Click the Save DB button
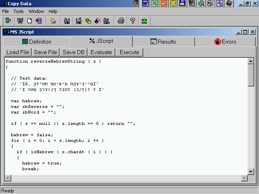Viewport: 259px width, 194px height. pyautogui.click(x=74, y=52)
